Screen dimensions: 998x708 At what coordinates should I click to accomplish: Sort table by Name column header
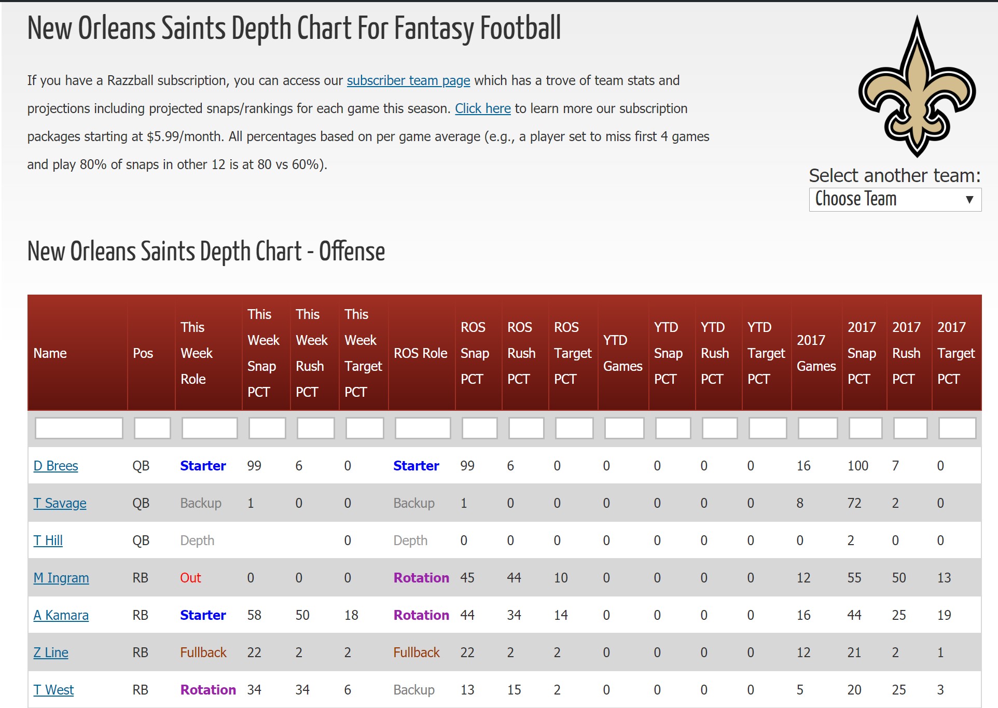tap(50, 353)
